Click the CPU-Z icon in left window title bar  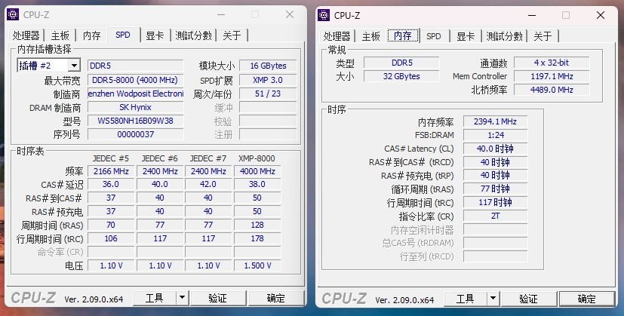point(13,15)
